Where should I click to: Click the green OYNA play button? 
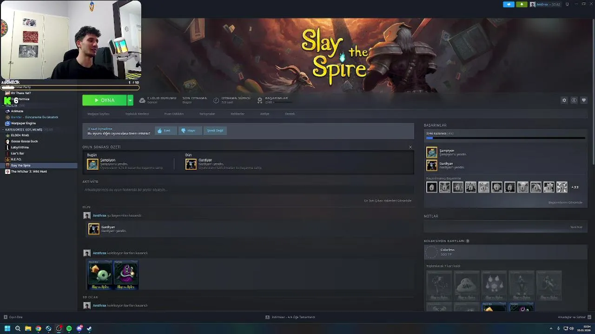[x=105, y=100]
